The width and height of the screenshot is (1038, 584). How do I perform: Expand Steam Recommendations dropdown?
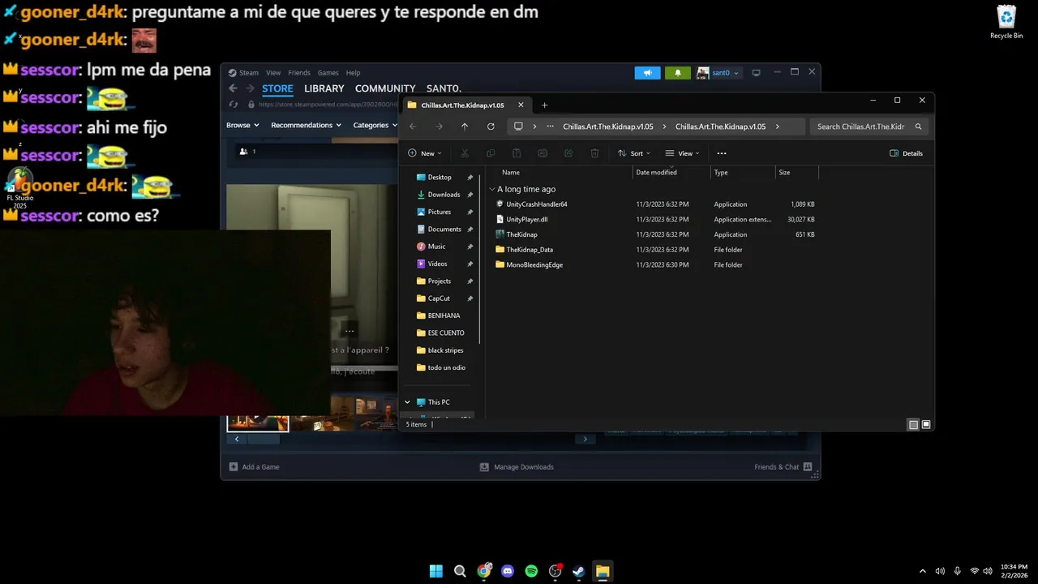pos(306,125)
